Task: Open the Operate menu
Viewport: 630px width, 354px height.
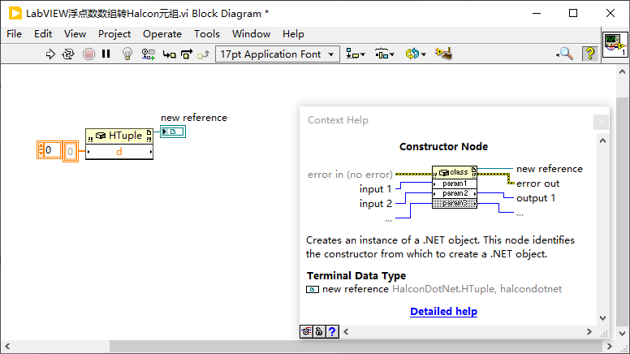Action: coord(162,34)
